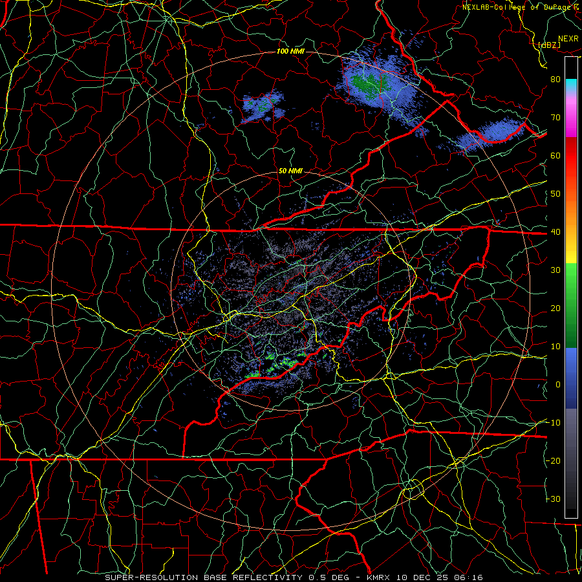Click the KMRX station identifier in caption

[x=378, y=577]
